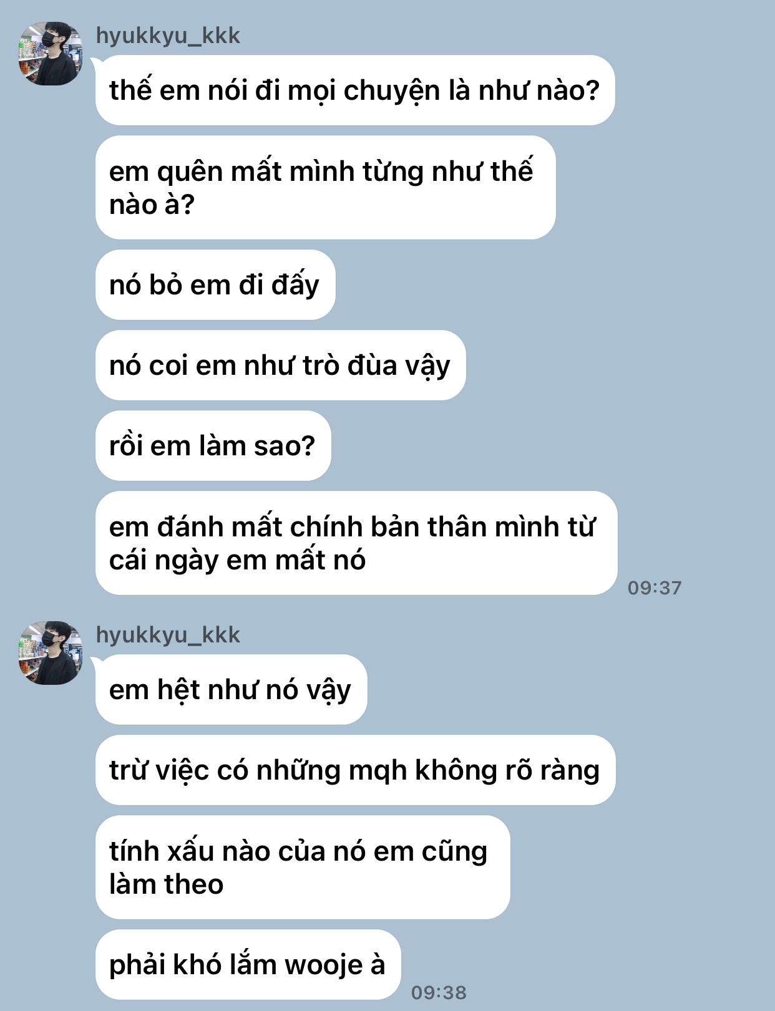Open the lower hyukkyu_kkk profile avatar

(51, 652)
